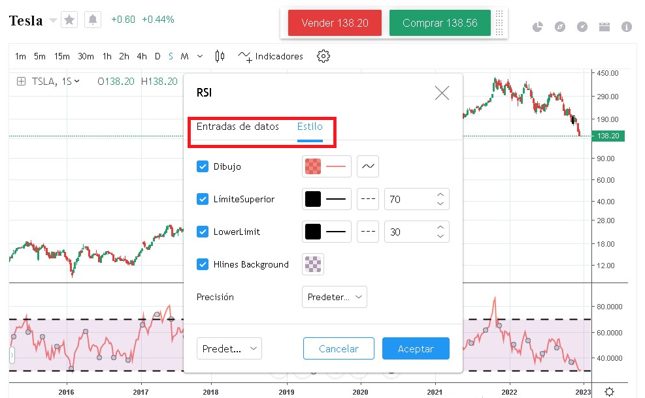This screenshot has width=645, height=398.
Task: Click the info icon at top right
Action: pos(627,27)
